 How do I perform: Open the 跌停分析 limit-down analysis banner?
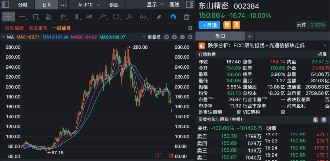point(262,45)
